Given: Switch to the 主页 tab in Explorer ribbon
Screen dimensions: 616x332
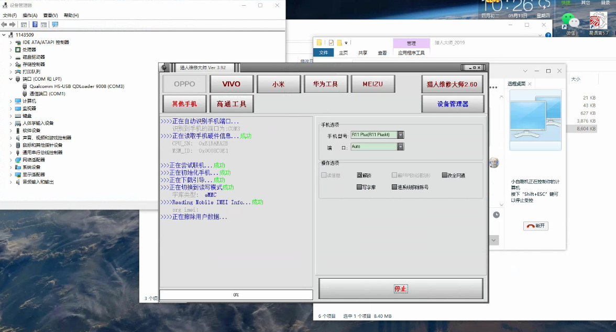Looking at the screenshot, I should click(x=344, y=53).
